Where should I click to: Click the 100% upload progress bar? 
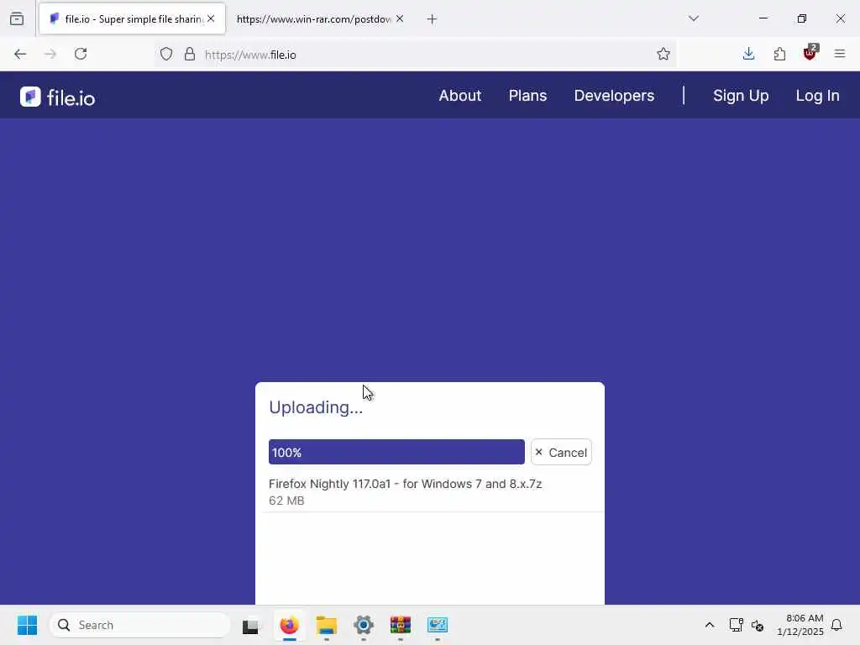(x=396, y=452)
